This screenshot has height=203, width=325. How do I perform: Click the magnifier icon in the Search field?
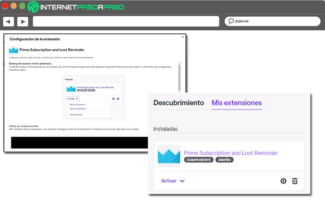coord(231,21)
